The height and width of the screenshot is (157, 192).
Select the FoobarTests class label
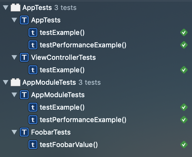tap(51, 132)
